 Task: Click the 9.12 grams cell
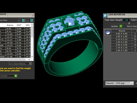tap(11, 31)
